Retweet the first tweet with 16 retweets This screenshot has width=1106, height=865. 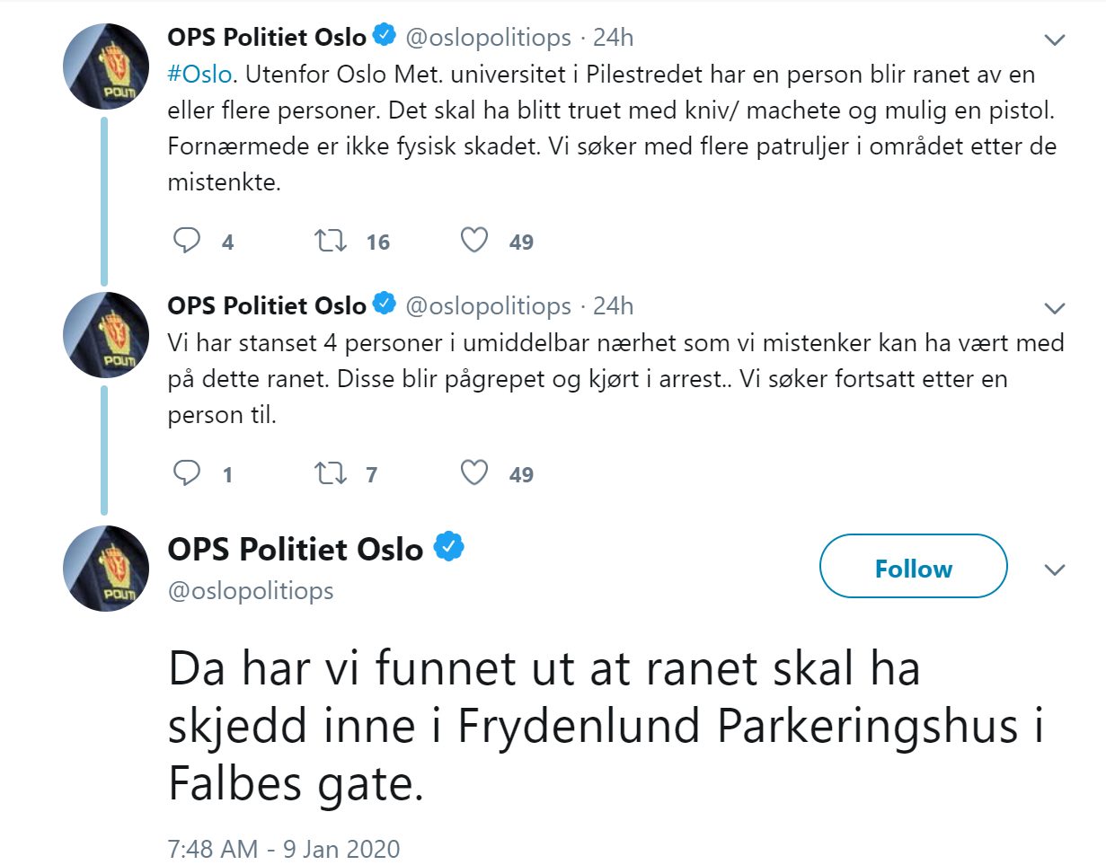click(x=330, y=241)
